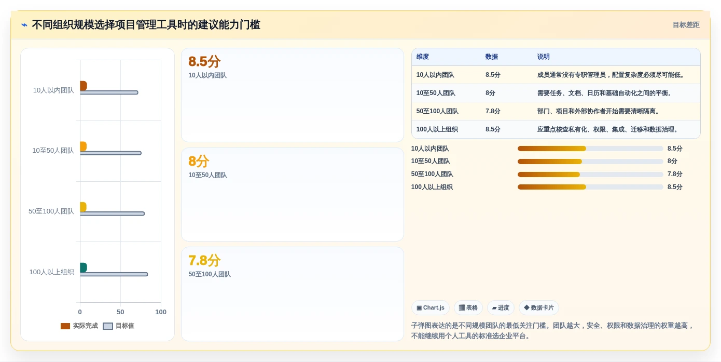Viewport: 721px width, 362px height.
Task: Click the 实际完成 legend color swatch
Action: [x=65, y=326]
